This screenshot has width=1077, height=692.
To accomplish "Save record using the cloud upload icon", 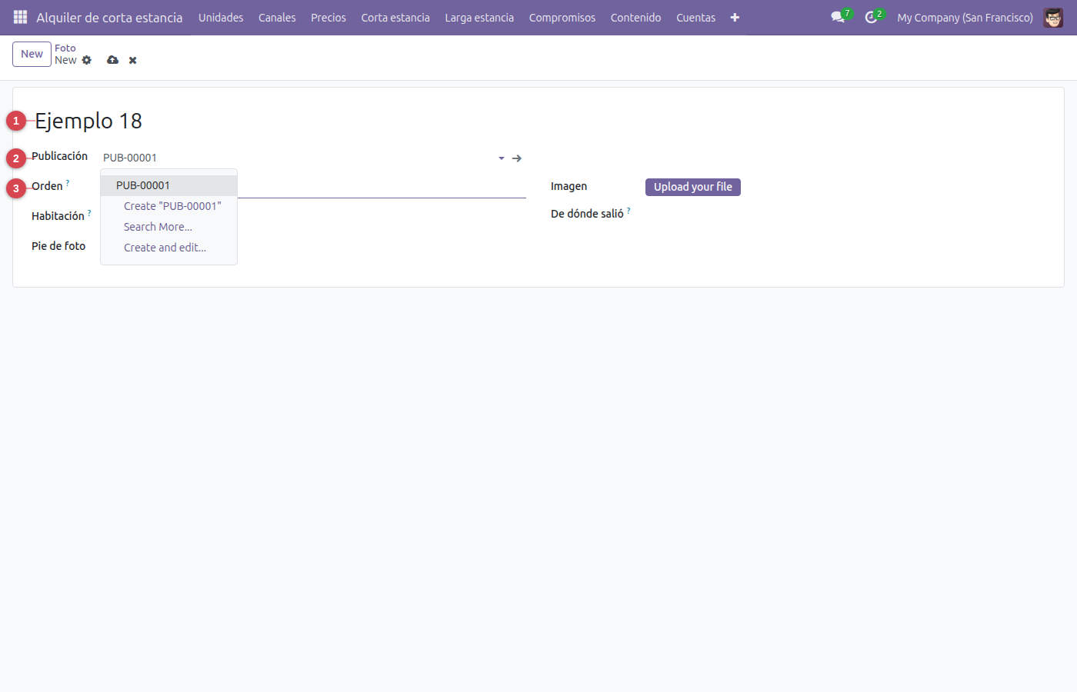I will coord(113,60).
